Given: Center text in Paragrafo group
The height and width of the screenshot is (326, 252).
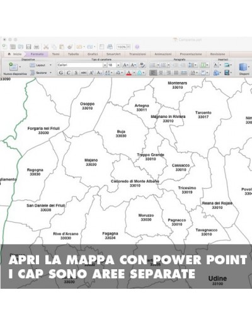Looking at the screenshot, I should coord(161,73).
